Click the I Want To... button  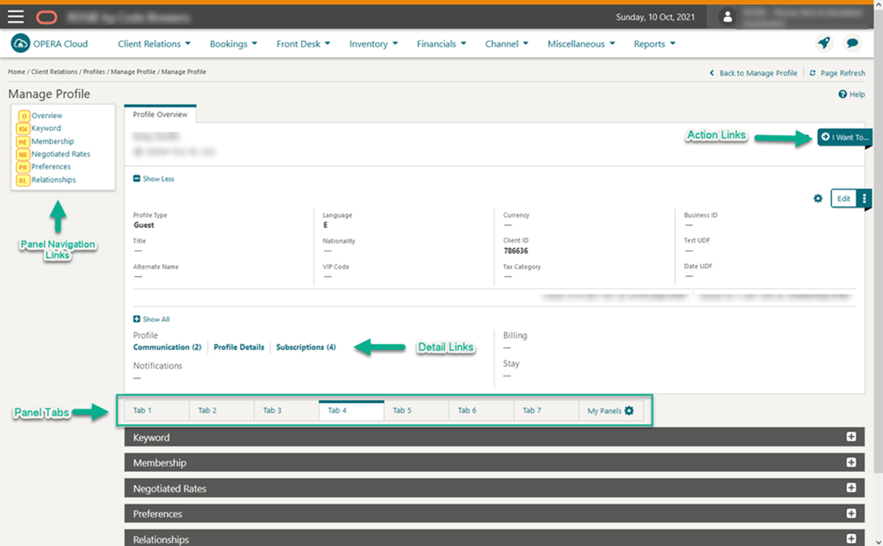tap(844, 137)
